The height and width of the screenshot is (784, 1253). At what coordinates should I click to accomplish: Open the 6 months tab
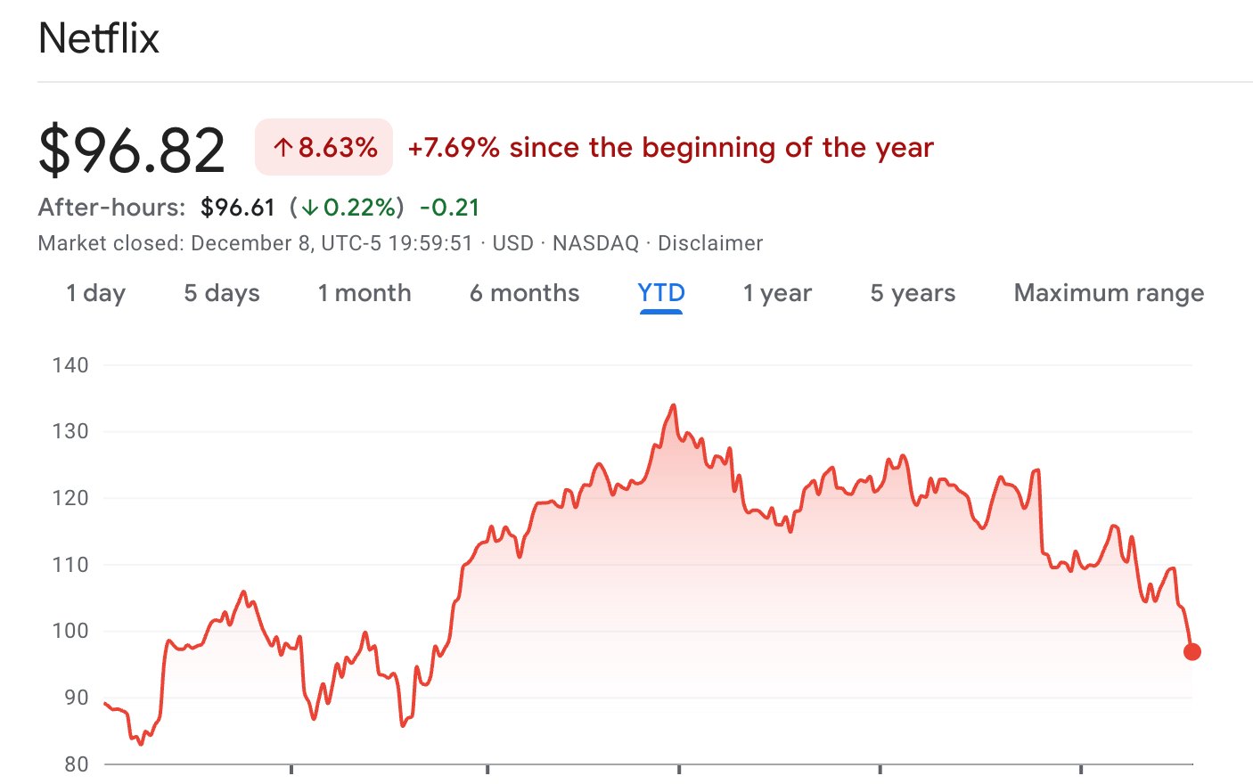[524, 293]
